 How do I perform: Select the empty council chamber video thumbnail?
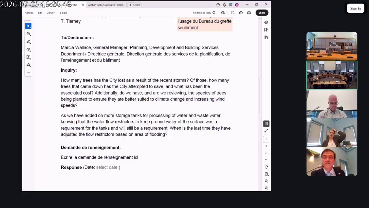tap(332, 46)
